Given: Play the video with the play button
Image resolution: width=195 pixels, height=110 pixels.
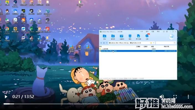Looking at the screenshot, I should [x=6, y=97].
